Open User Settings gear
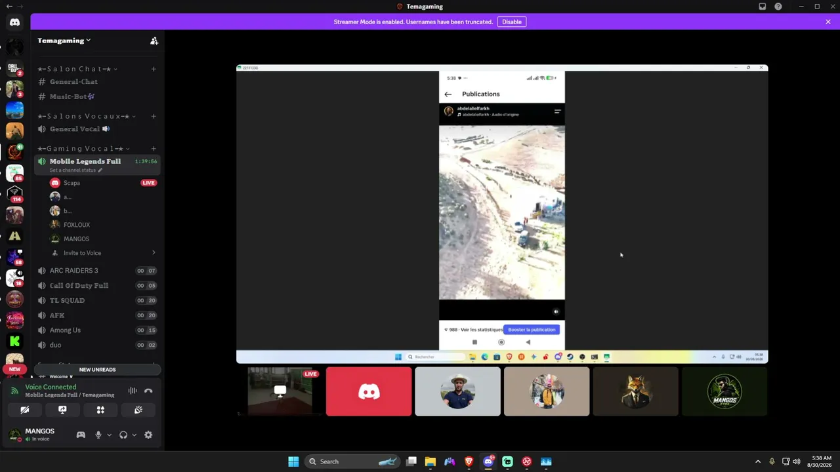840x472 pixels. [x=148, y=435]
